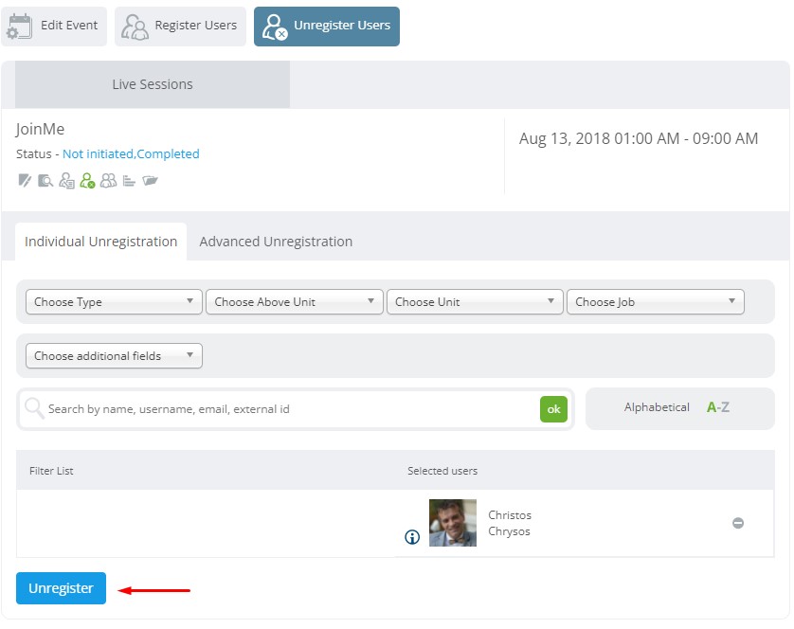This screenshot has width=794, height=629.
Task: Open info for Christos Chrysos
Action: tap(412, 537)
